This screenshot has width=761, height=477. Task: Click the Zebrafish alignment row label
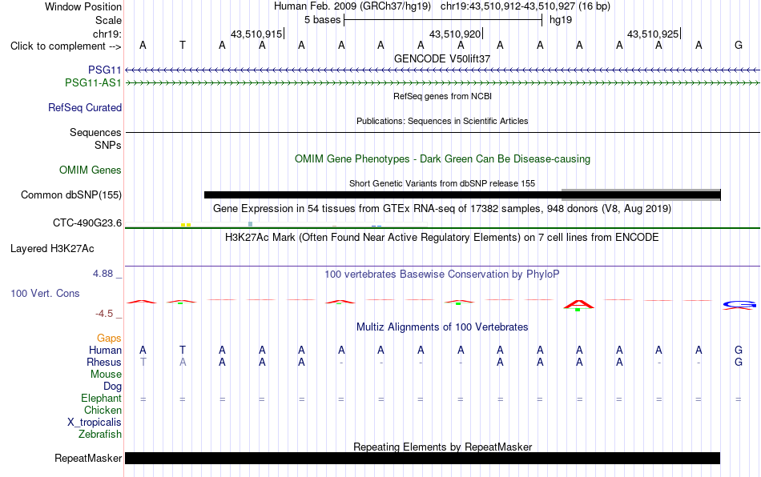(100, 435)
